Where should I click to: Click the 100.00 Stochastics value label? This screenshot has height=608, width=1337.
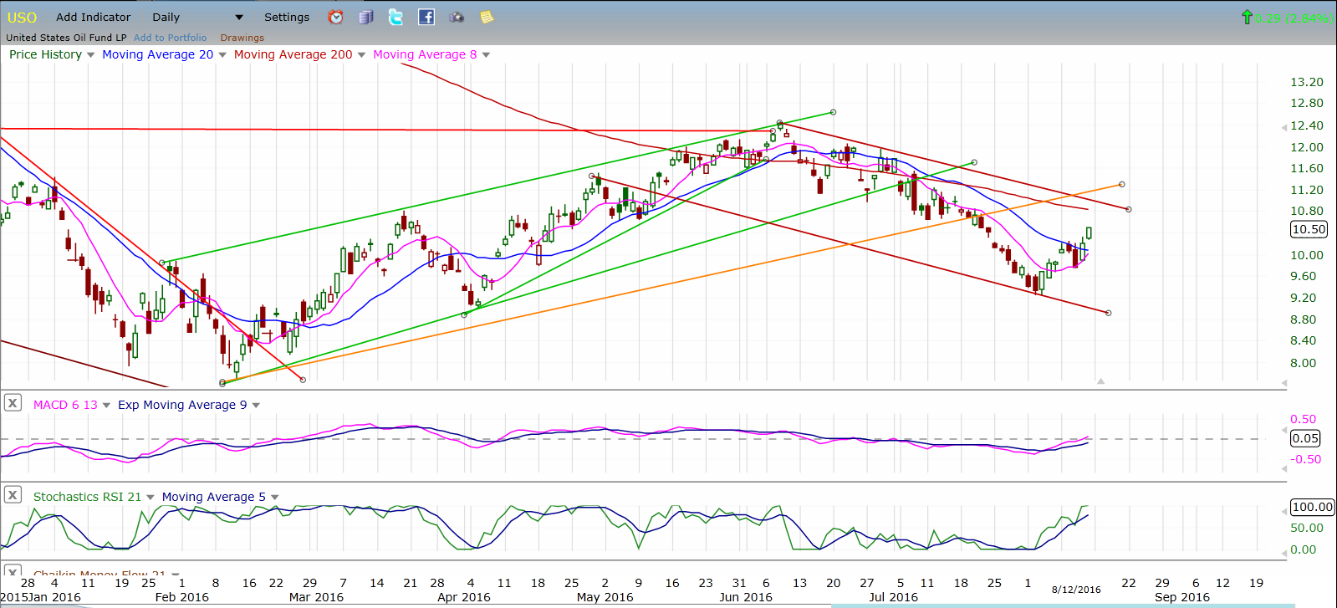point(1312,507)
